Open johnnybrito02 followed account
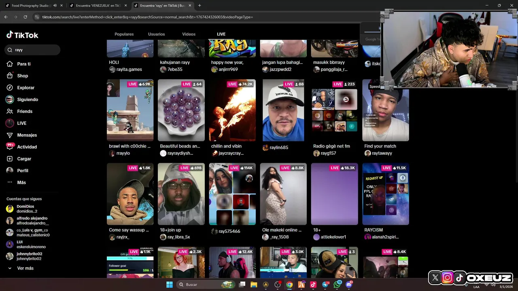This screenshot has height=291, width=518. 24,256
